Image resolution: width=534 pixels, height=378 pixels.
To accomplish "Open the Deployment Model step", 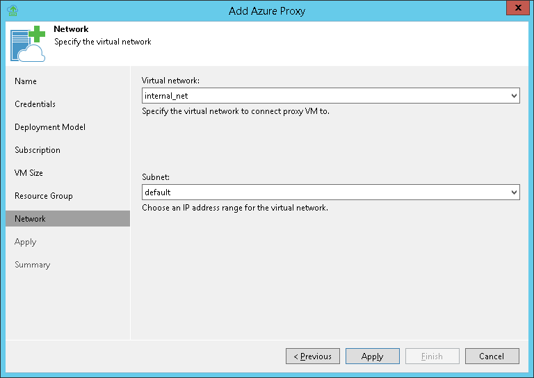I will tap(50, 127).
